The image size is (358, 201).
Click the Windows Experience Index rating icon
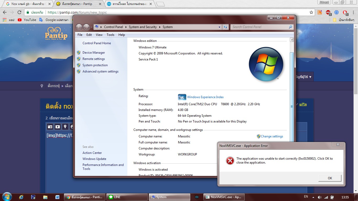coord(182,97)
